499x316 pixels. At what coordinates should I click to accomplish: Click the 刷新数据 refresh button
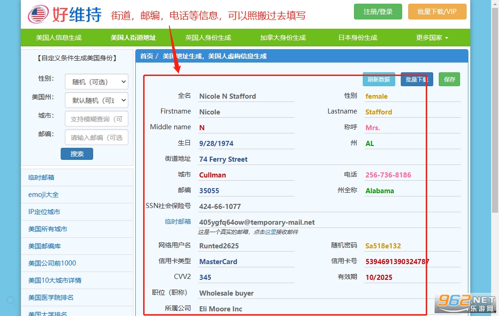(x=379, y=79)
